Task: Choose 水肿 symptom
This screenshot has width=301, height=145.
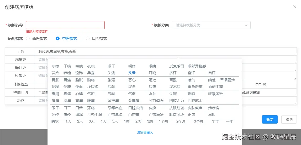Action: point(152,94)
